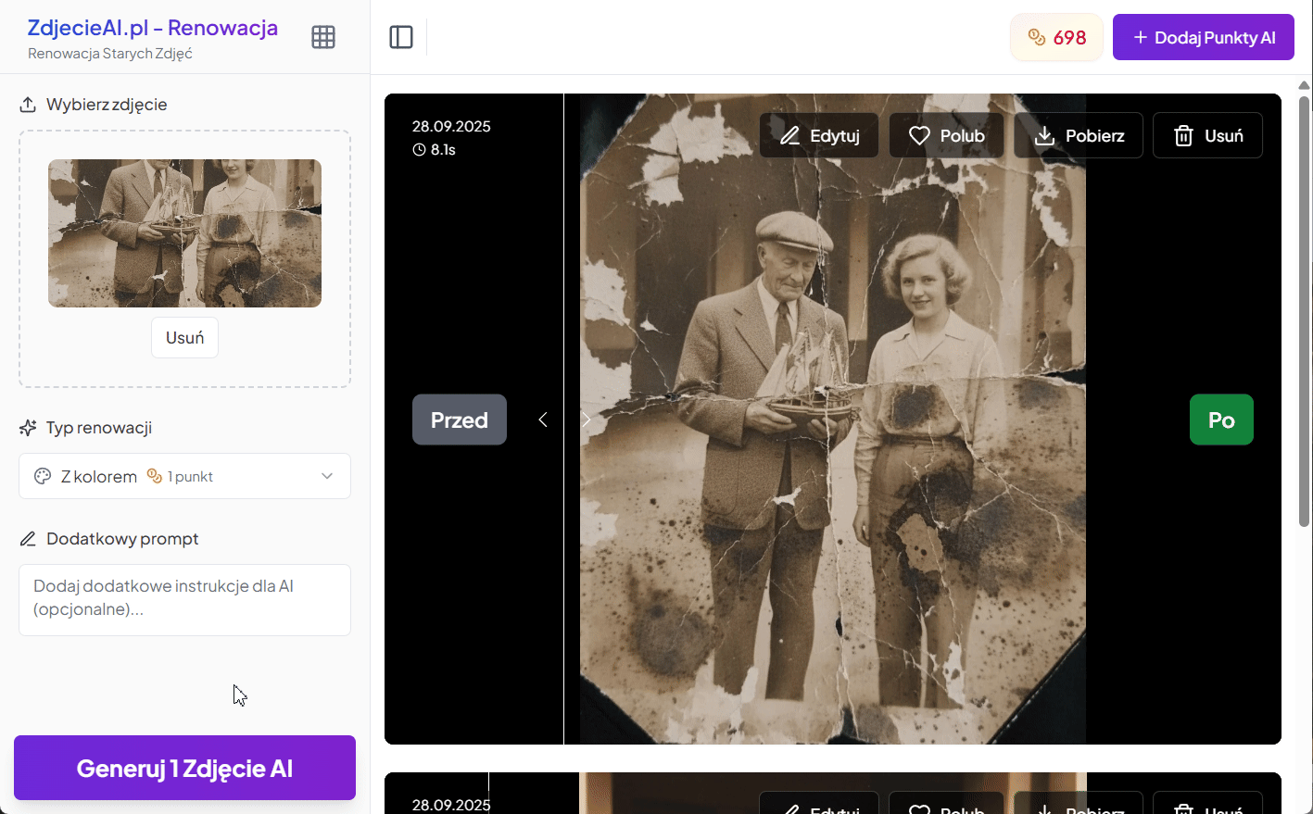Click the Dodatkowy prompt text field
This screenshot has width=1313, height=814.
[184, 599]
